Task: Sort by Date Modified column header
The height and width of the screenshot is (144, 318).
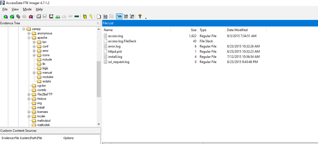Action: [246, 30]
